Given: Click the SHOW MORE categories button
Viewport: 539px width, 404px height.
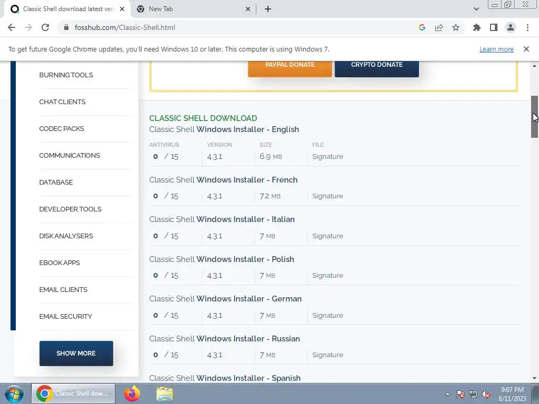Looking at the screenshot, I should tap(76, 353).
